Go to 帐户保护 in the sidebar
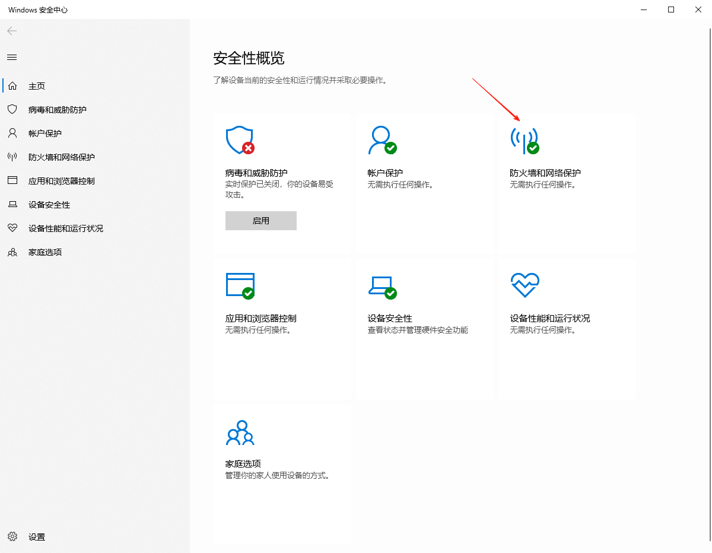712x553 pixels. coord(45,134)
